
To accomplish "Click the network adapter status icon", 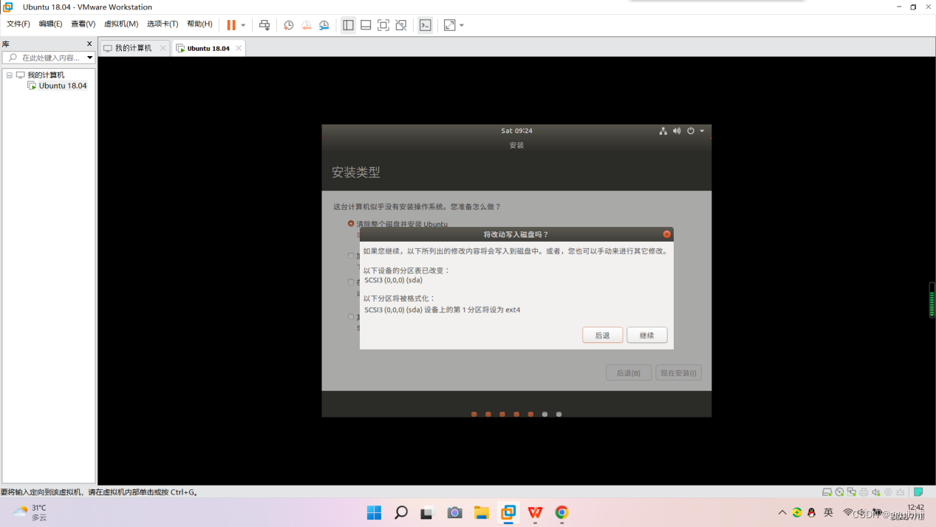I will tap(852, 492).
